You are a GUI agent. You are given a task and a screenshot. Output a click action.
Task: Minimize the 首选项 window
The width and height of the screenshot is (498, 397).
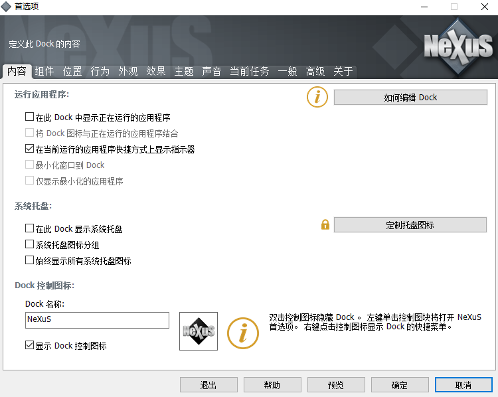pyautogui.click(x=424, y=7)
